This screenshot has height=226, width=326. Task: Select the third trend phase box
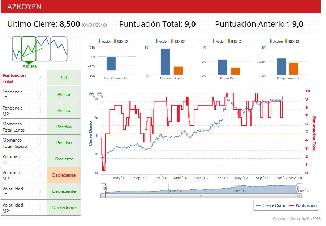[43, 49]
